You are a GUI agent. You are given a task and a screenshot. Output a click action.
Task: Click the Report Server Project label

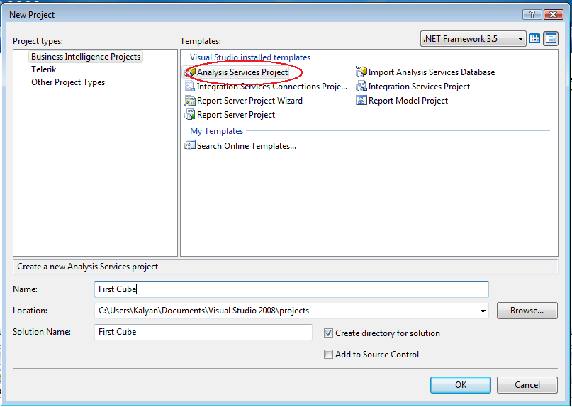(236, 115)
